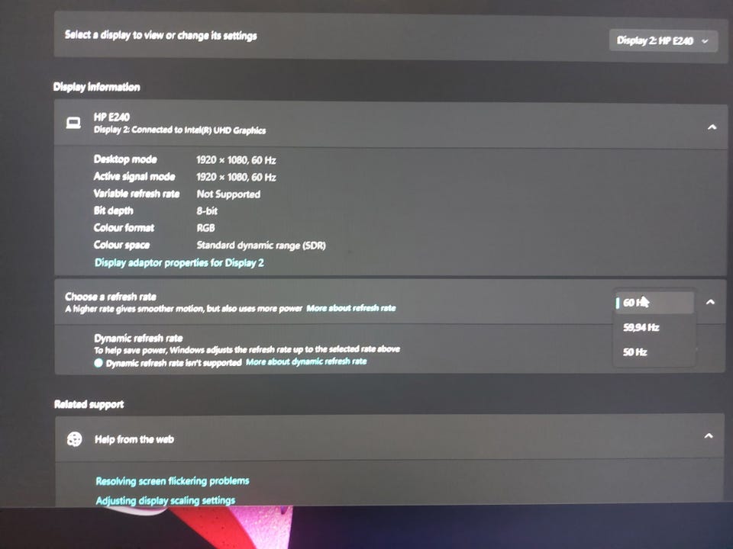Open Display adaptor properties for Display 2
Viewport: 733px width, 549px height.
tap(179, 263)
